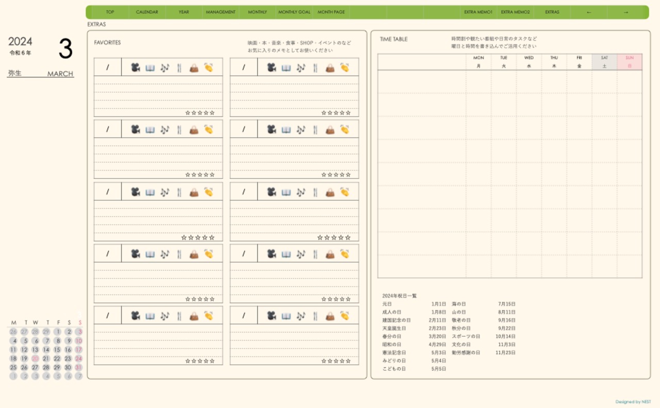This screenshot has width=660, height=408.
Task: Click the left arrow to go to previous page
Action: tap(589, 12)
